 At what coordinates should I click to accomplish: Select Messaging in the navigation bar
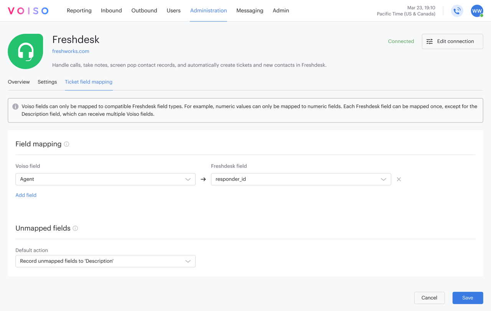tap(250, 11)
